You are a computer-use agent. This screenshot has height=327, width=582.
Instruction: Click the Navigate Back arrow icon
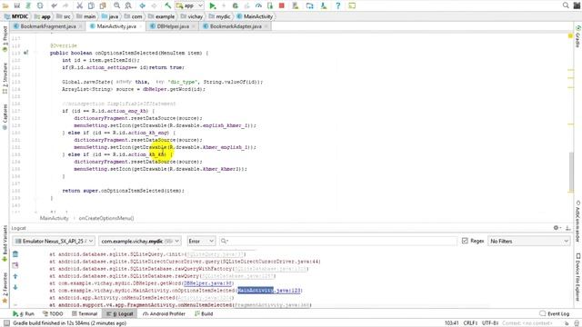(142, 5)
